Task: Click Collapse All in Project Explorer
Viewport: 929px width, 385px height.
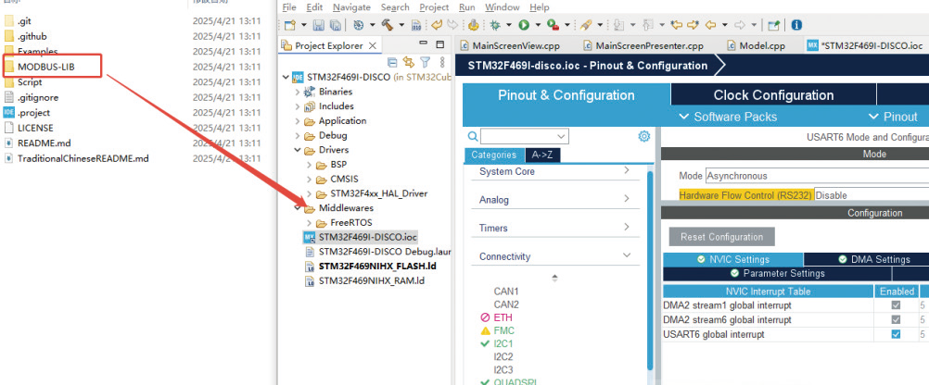Action: (x=392, y=62)
